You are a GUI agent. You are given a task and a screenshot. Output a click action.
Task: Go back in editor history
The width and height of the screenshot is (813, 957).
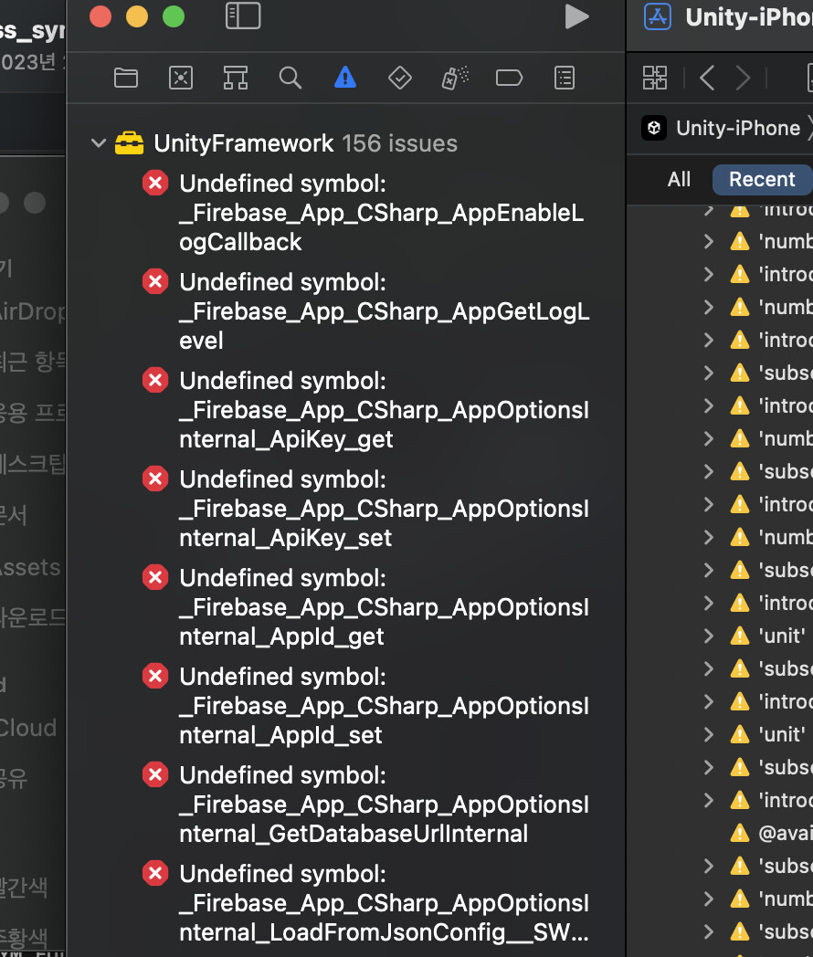point(707,79)
